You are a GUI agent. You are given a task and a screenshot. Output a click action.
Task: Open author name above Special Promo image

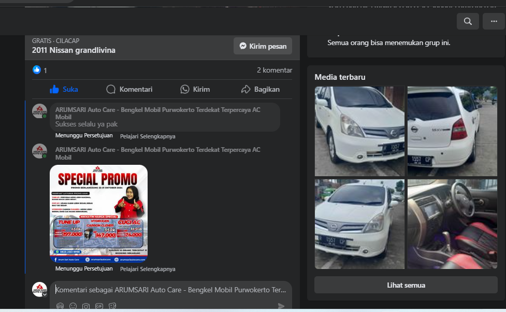click(157, 153)
